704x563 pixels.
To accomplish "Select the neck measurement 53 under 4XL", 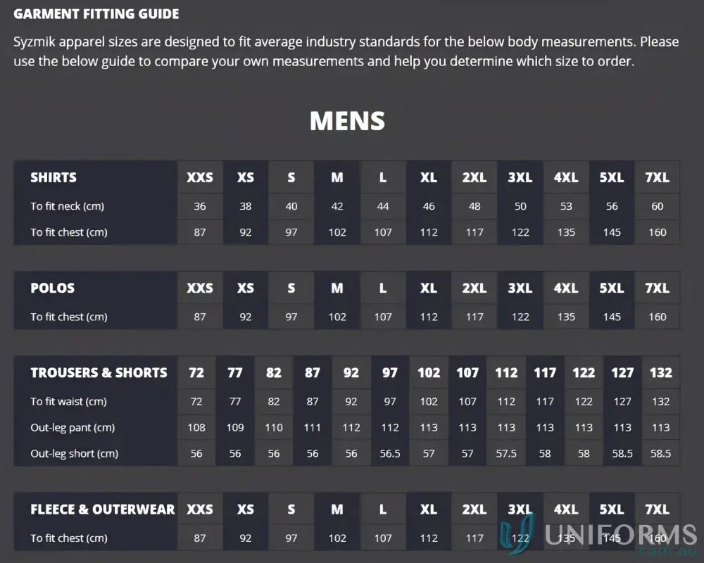I will [566, 206].
